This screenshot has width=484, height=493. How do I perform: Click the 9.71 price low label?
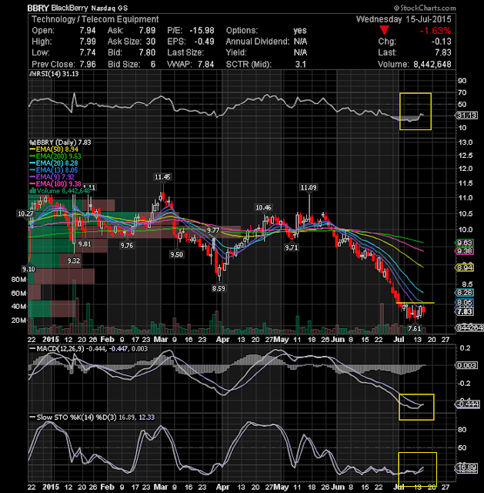pos(292,248)
